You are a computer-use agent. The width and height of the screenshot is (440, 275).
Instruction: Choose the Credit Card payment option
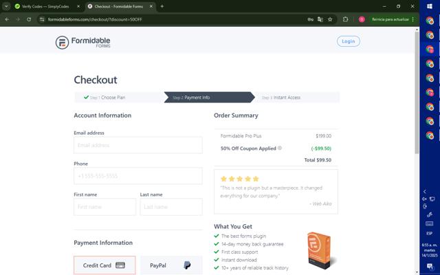pos(104,265)
